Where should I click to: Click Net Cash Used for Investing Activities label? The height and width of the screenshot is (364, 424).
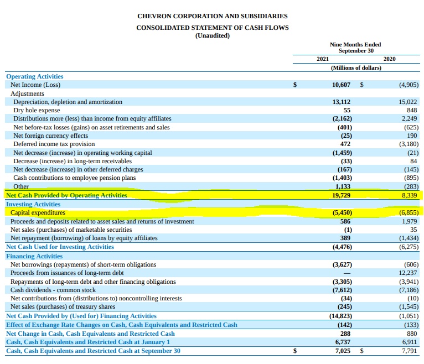[x=60, y=247]
